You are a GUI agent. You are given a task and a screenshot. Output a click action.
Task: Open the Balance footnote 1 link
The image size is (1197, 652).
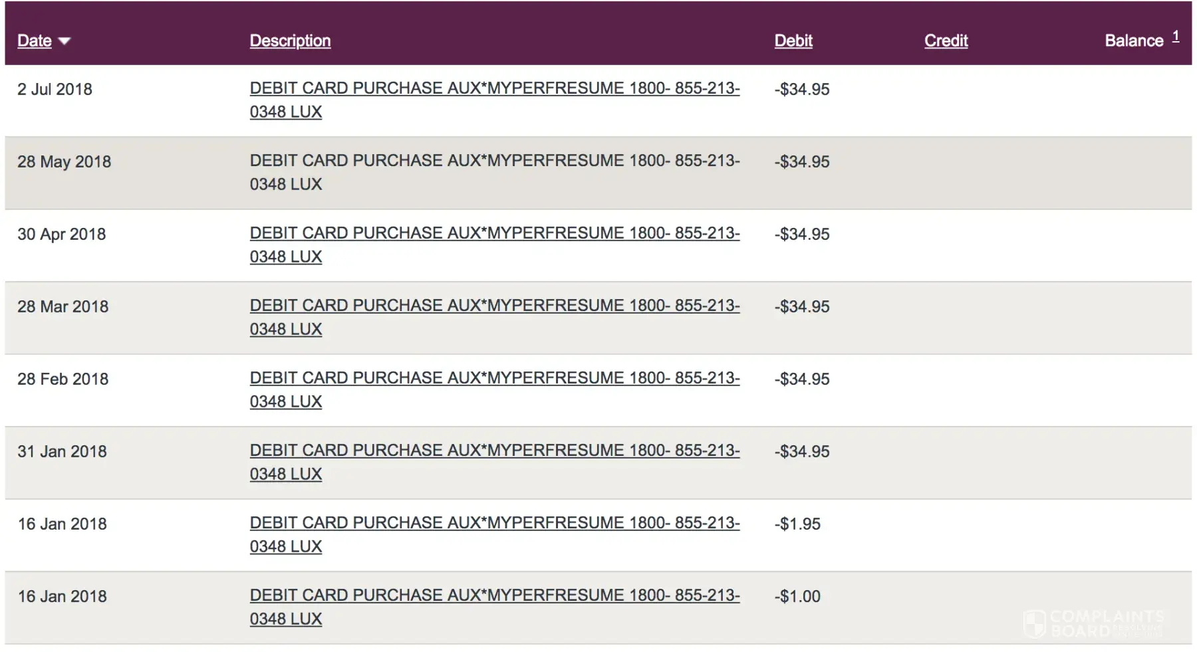coord(1176,37)
